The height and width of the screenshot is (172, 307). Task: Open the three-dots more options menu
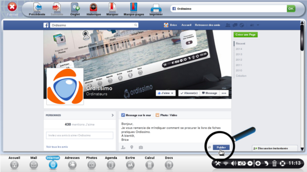224,93
